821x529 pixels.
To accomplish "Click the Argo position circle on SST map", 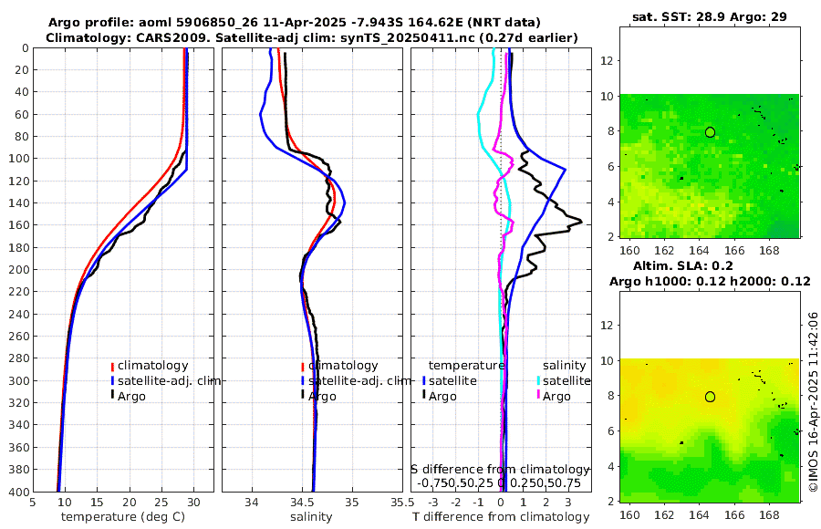I will coord(710,132).
